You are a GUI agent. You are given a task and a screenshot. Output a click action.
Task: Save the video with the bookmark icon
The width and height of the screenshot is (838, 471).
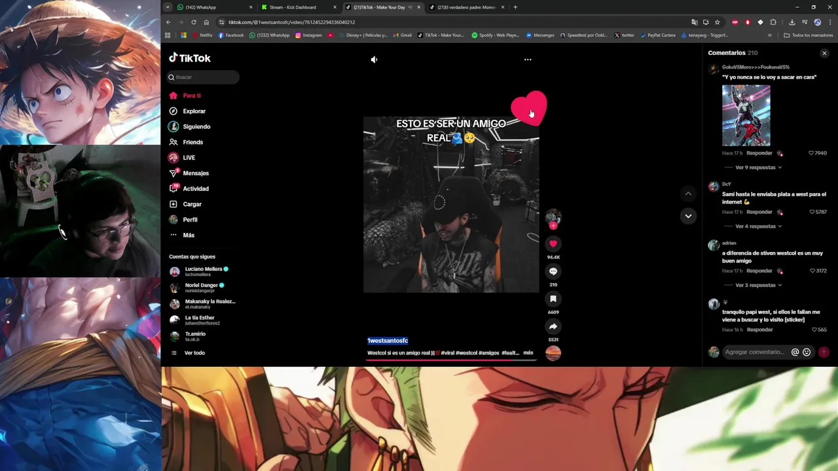tap(553, 299)
